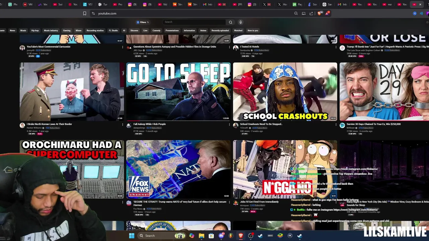The width and height of the screenshot is (429, 241).
Task: Select the News category chip
Action: [12, 30]
